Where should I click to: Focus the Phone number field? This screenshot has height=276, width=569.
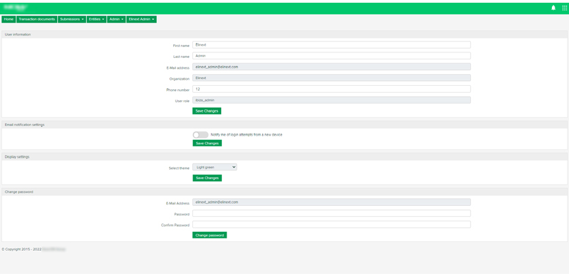coord(332,89)
